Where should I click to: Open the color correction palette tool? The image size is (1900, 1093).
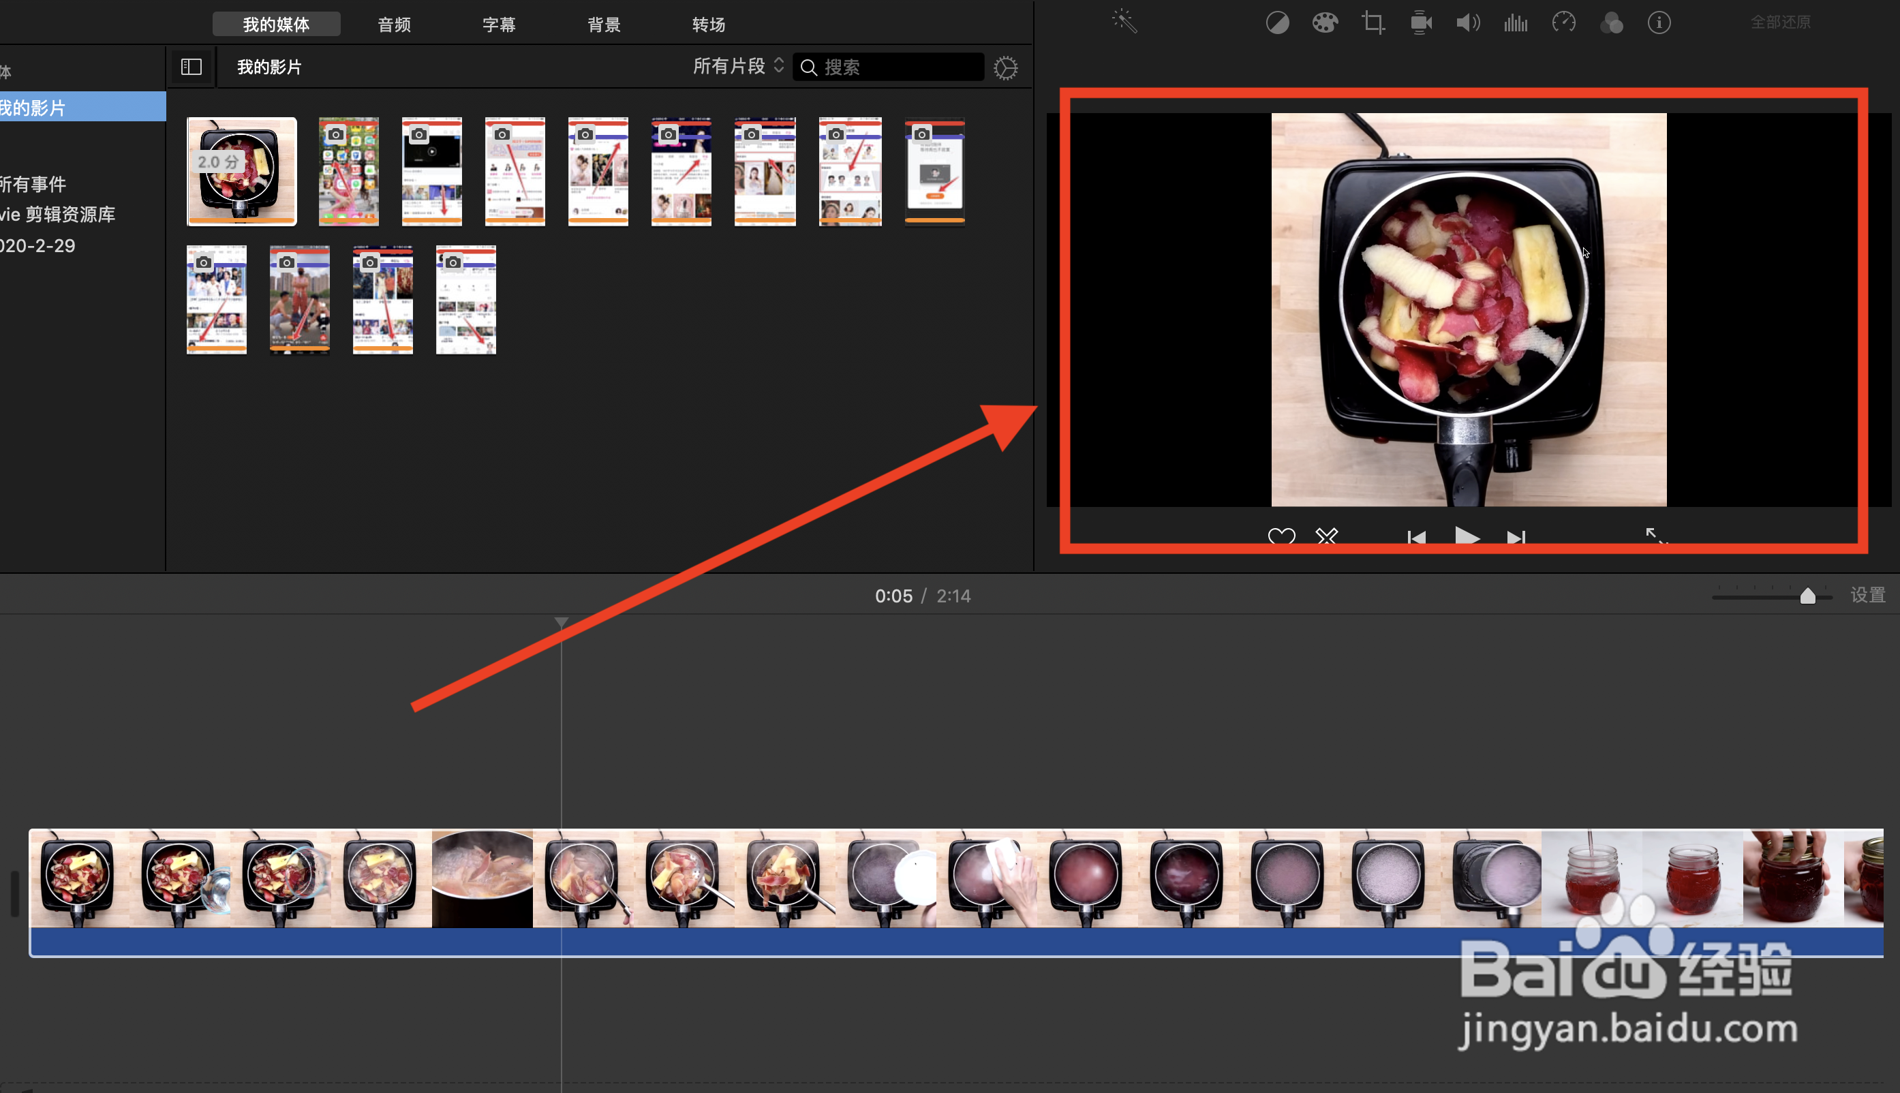[x=1325, y=23]
